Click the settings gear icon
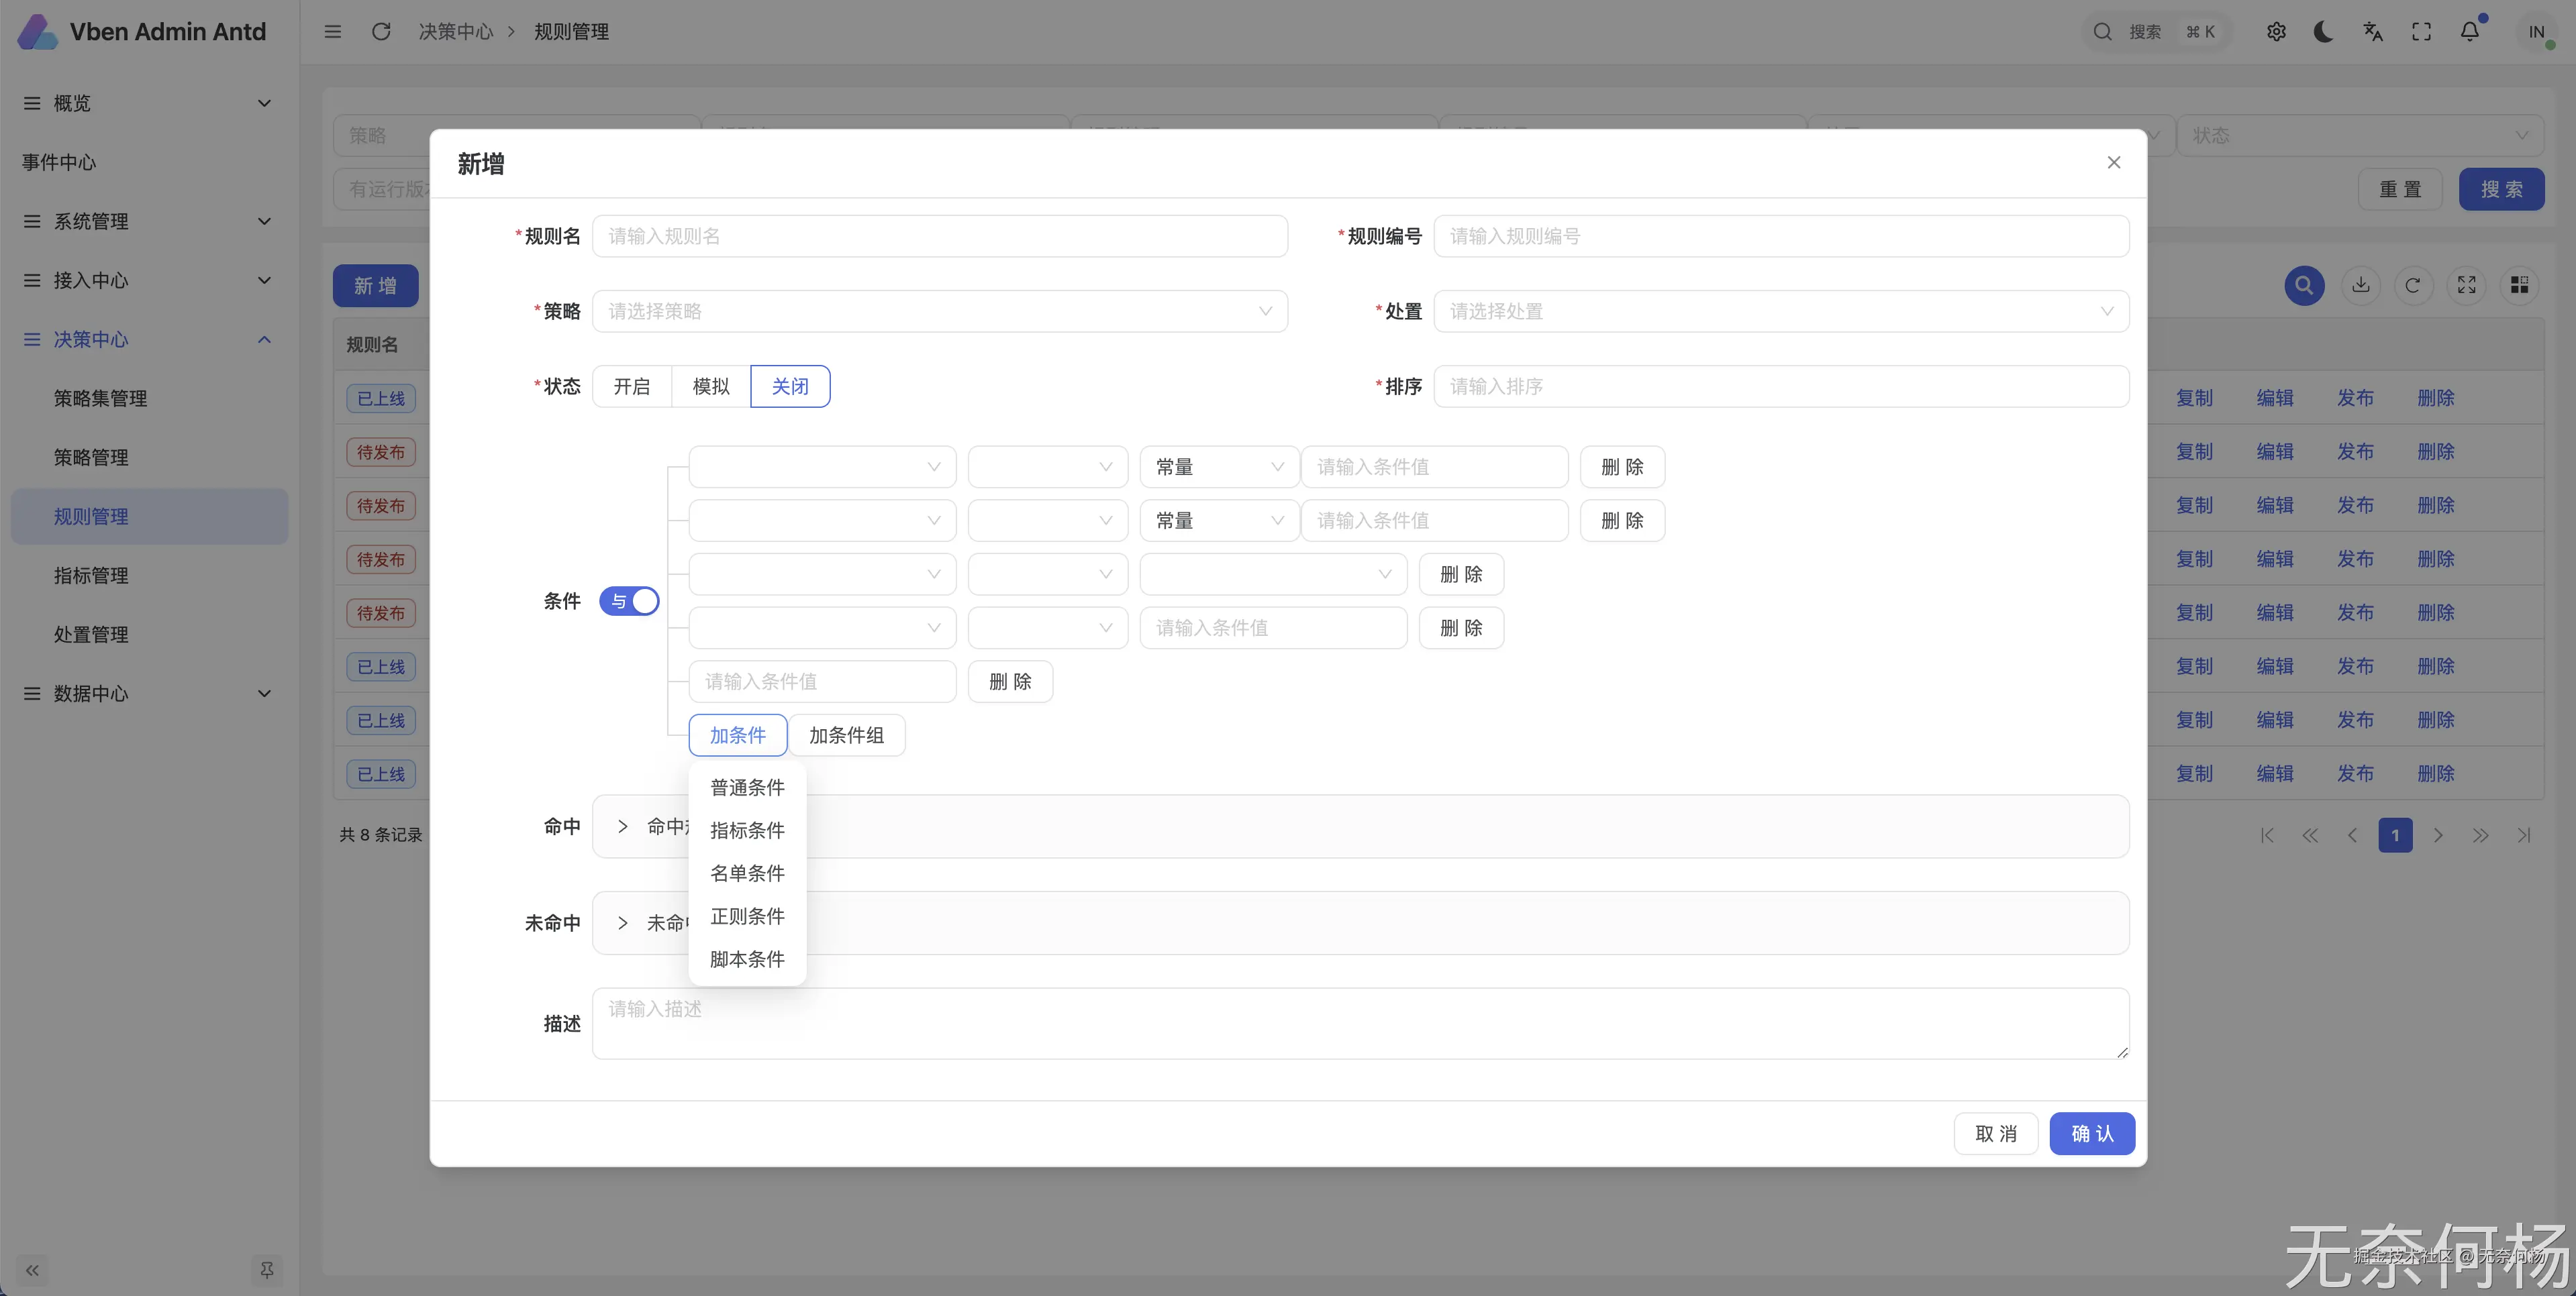The height and width of the screenshot is (1296, 2576). [2276, 32]
